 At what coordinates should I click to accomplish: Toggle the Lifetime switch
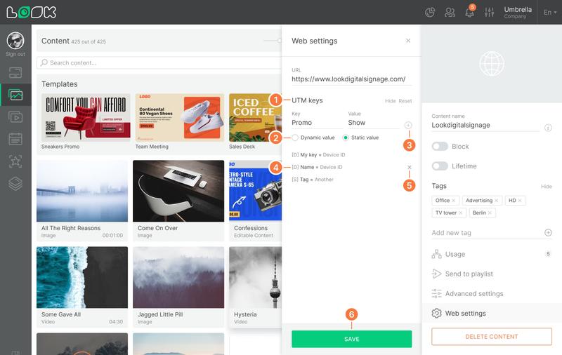coord(440,166)
